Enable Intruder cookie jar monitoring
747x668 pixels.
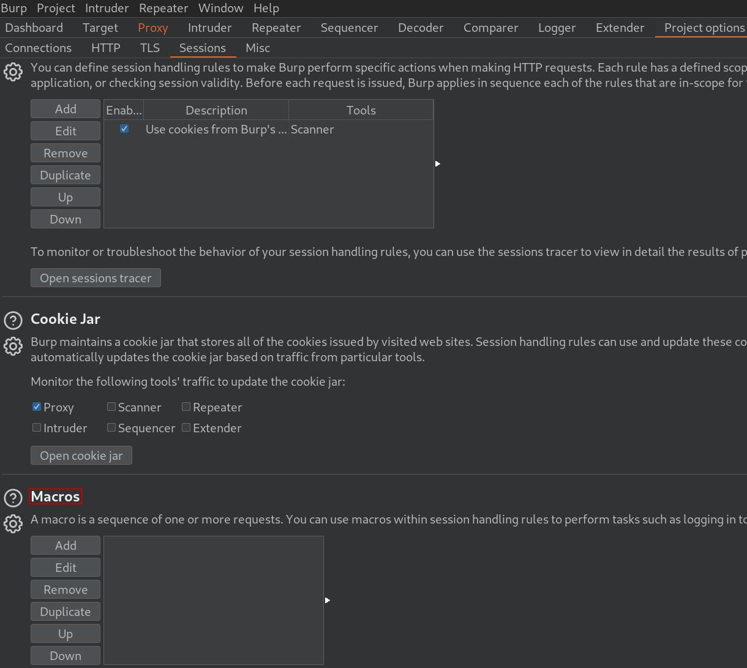pyautogui.click(x=37, y=427)
